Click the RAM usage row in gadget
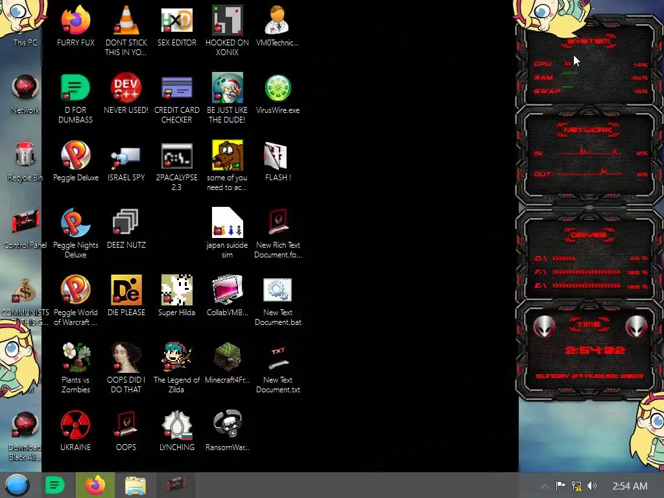The width and height of the screenshot is (664, 498). [591, 78]
